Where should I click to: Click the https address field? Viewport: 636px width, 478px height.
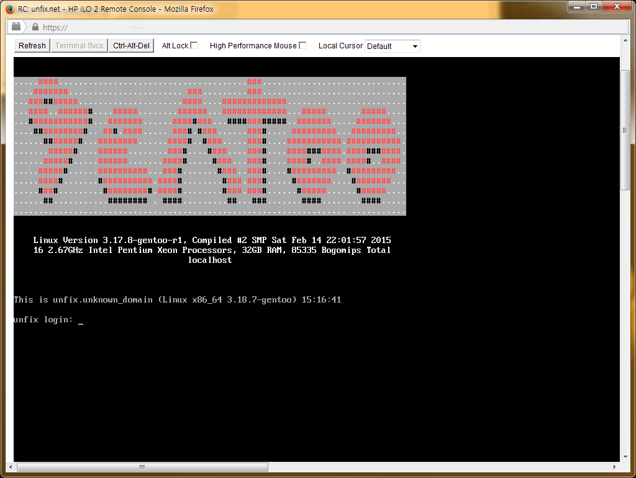click(248, 27)
